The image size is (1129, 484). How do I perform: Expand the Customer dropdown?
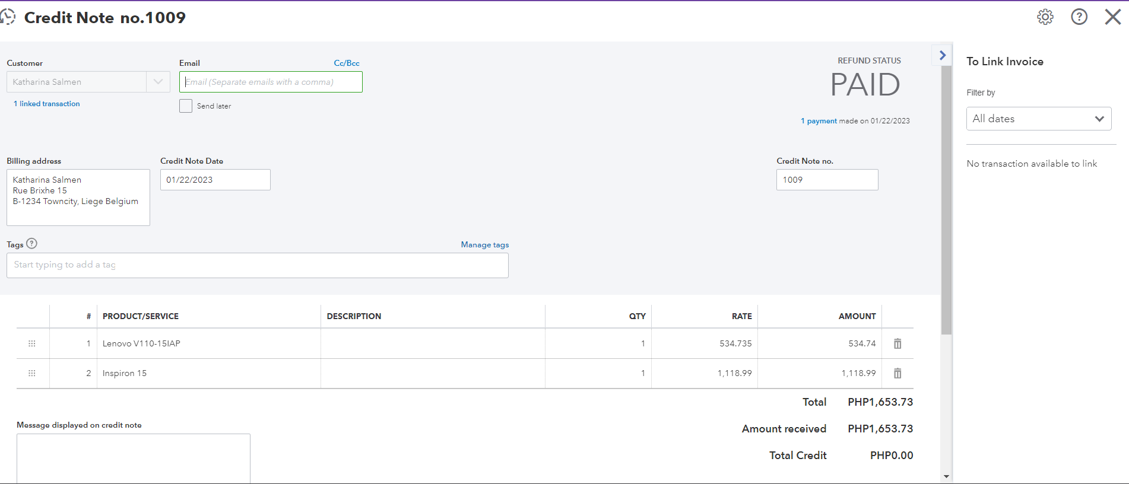point(158,82)
